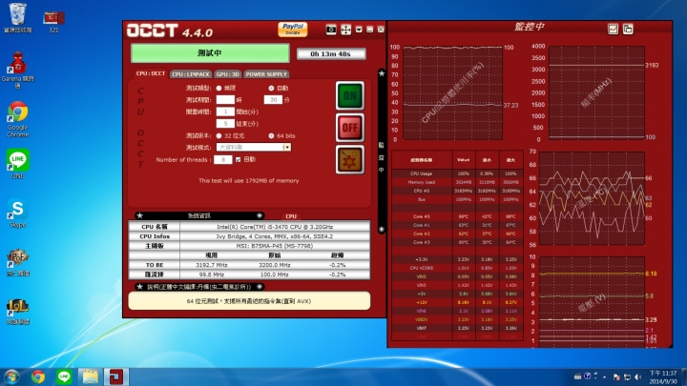Expand the 系統資訊 header round arrow
The height and width of the screenshot is (386, 687).
point(260,215)
